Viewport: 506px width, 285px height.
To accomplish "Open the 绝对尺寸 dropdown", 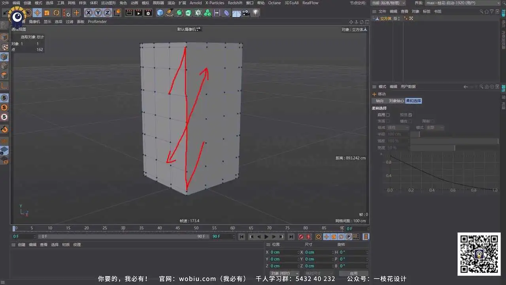I will 319,274.
